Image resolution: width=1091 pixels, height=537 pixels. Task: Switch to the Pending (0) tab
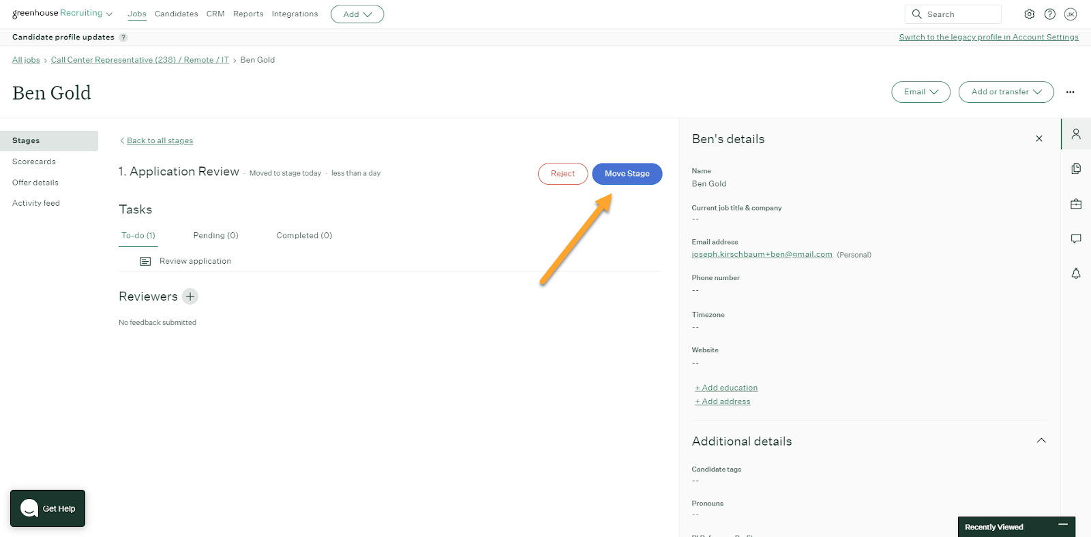tap(215, 235)
